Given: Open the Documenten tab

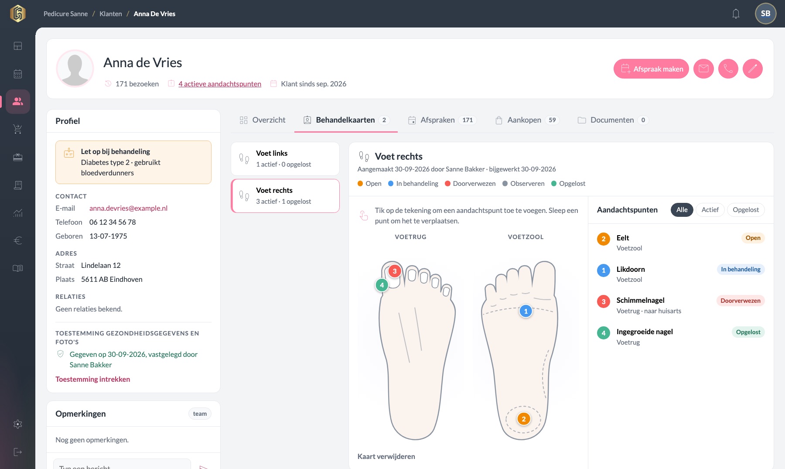Looking at the screenshot, I should [x=613, y=120].
